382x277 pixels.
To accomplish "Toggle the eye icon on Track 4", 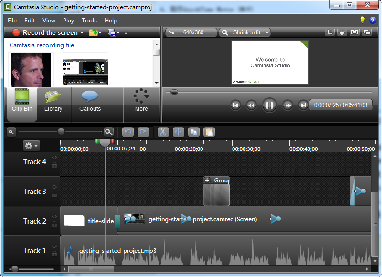I will (54, 158).
